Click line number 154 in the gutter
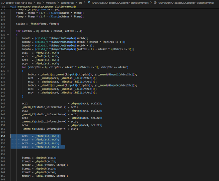This screenshot has width=219, height=181. [x=3, y=136]
